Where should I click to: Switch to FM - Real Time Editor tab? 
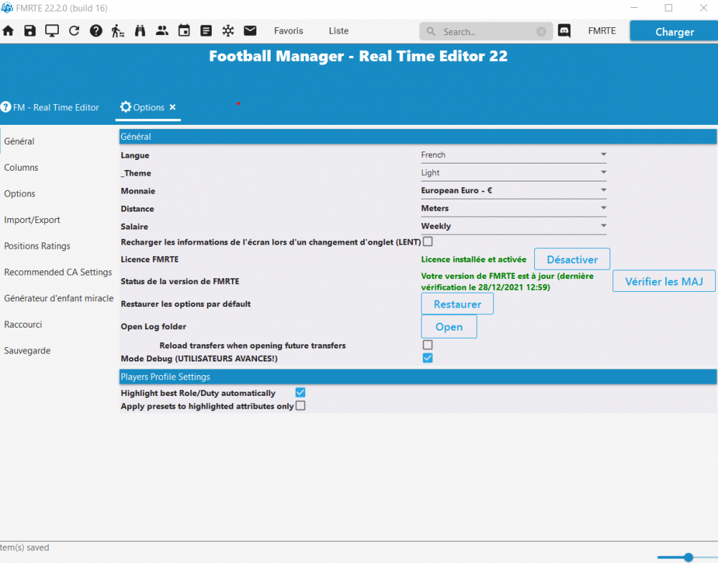click(50, 108)
